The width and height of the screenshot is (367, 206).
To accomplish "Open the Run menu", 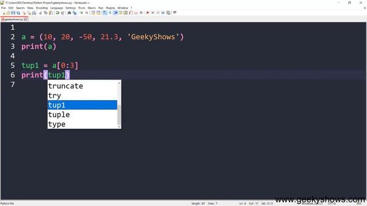I will tap(101, 8).
